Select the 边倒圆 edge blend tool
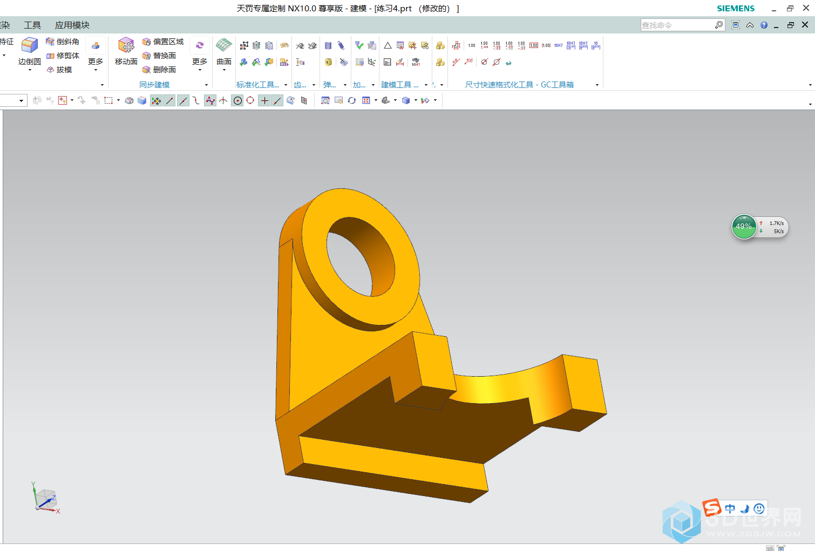The image size is (815, 551). tap(29, 51)
